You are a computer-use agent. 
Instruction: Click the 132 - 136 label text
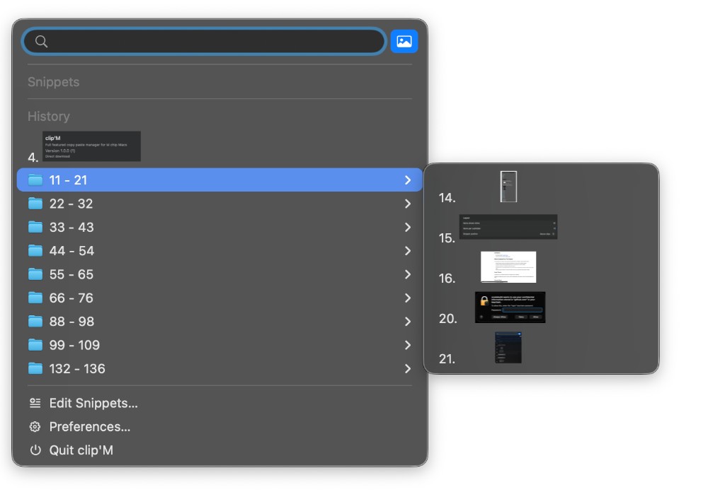(77, 368)
